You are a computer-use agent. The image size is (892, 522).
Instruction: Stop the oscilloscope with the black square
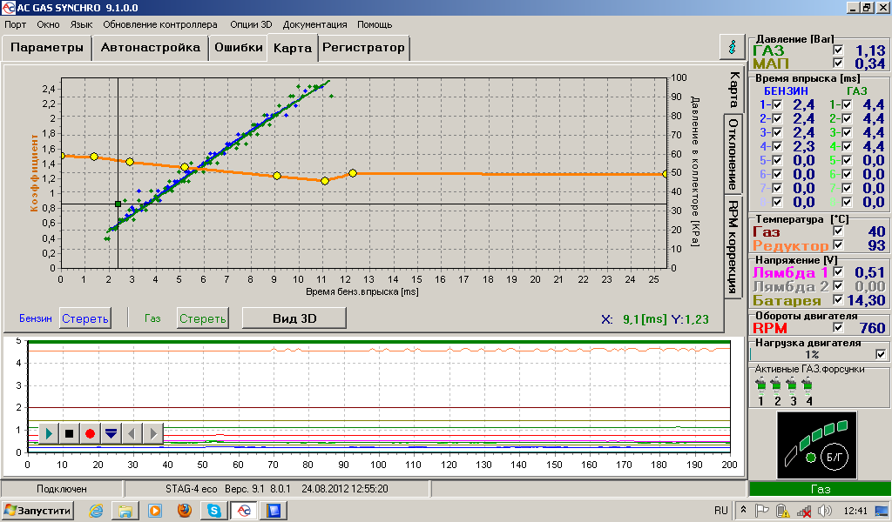70,434
